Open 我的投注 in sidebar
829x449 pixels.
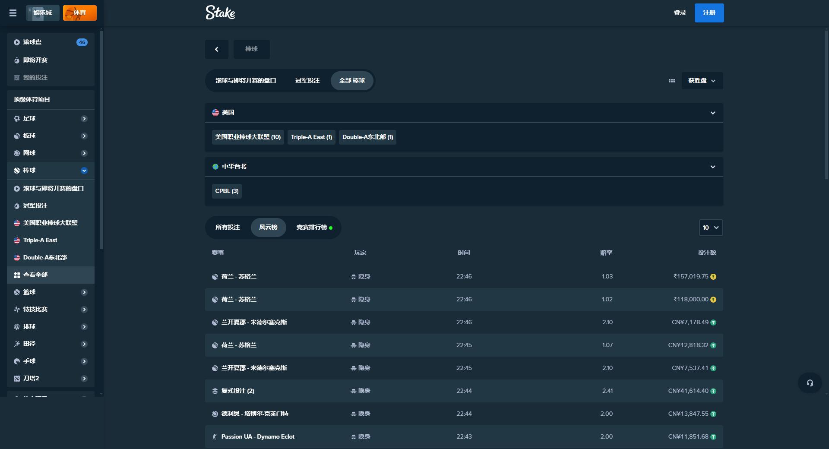point(51,78)
